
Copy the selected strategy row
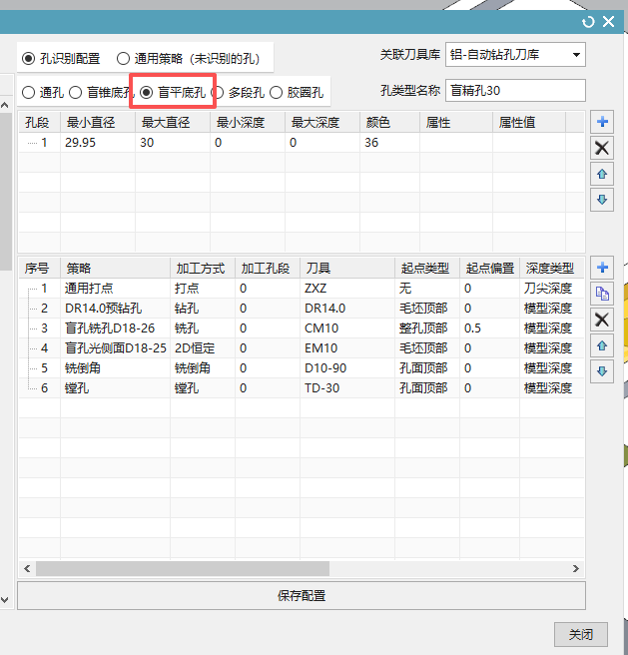pos(602,294)
